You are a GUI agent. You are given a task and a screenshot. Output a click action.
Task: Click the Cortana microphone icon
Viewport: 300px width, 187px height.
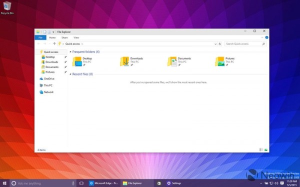coord(73,183)
